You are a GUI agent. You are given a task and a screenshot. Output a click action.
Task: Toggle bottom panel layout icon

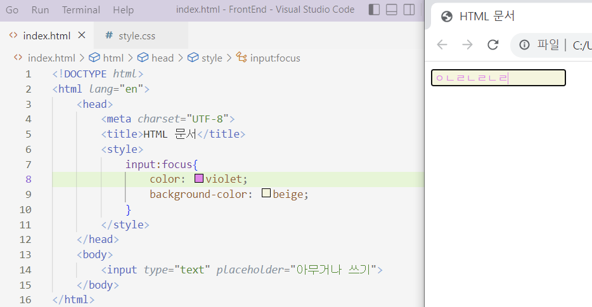pos(392,10)
